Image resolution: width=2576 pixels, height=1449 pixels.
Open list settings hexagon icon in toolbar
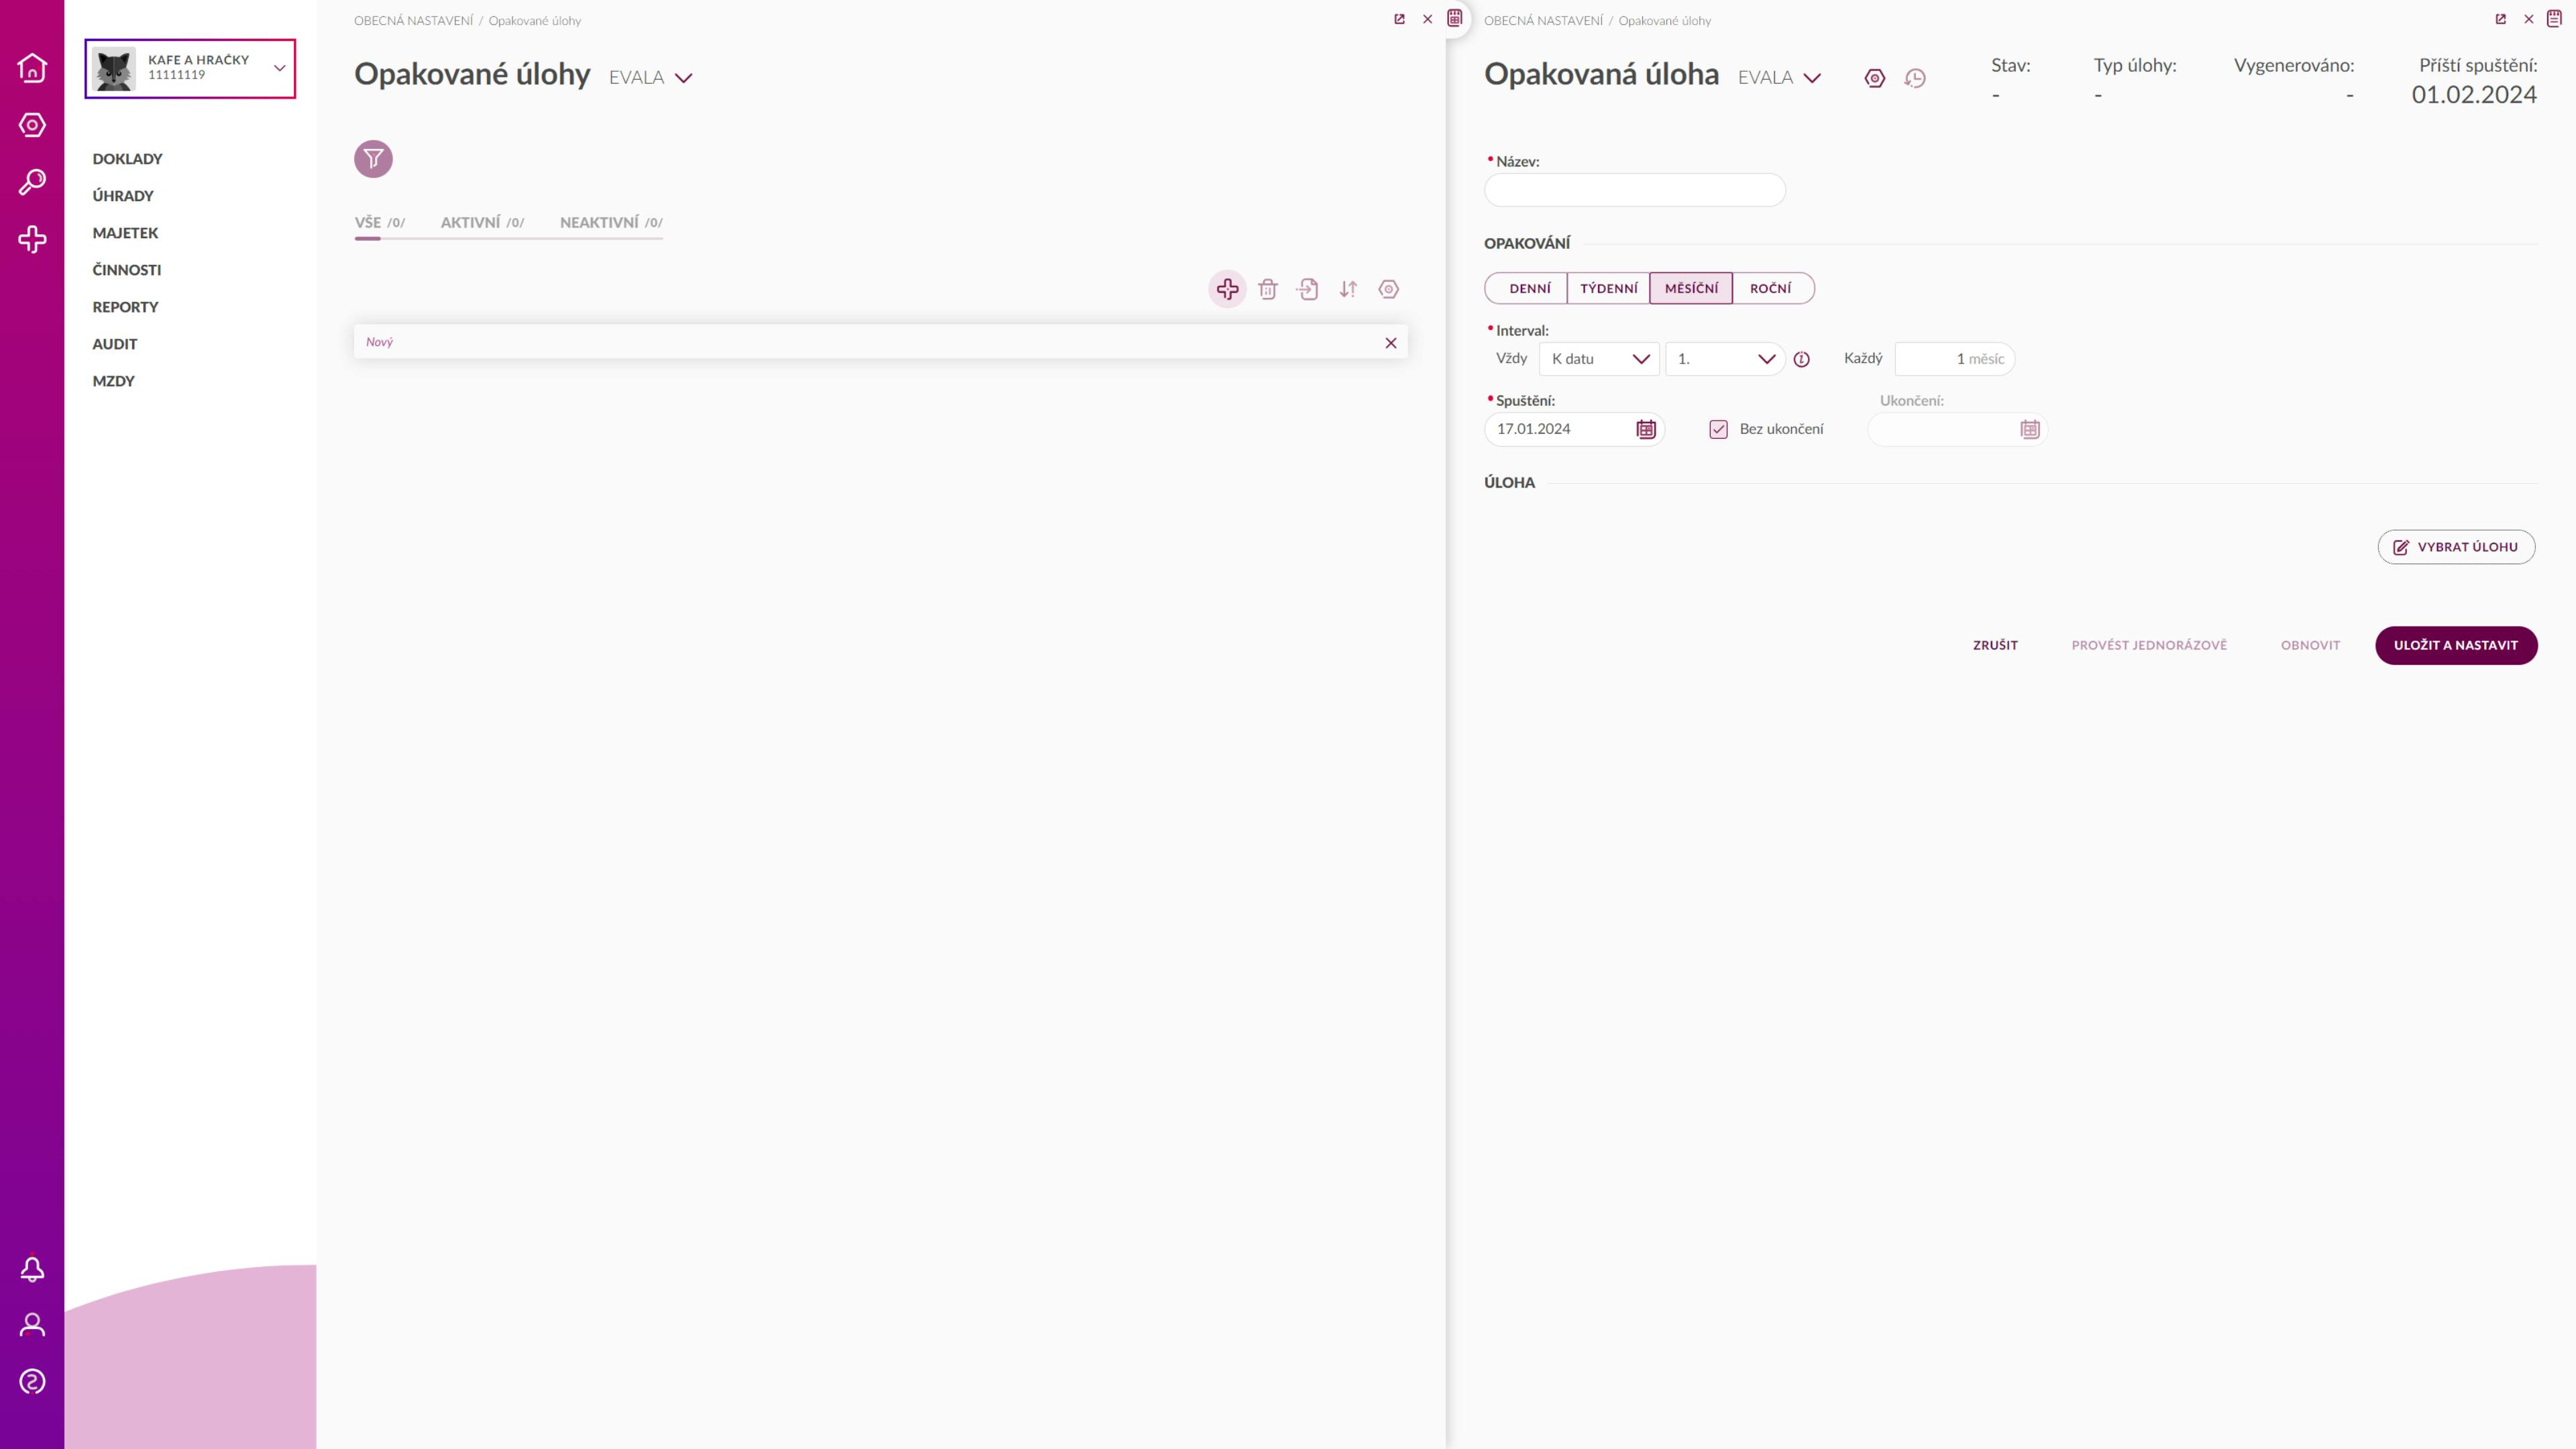point(1389,289)
